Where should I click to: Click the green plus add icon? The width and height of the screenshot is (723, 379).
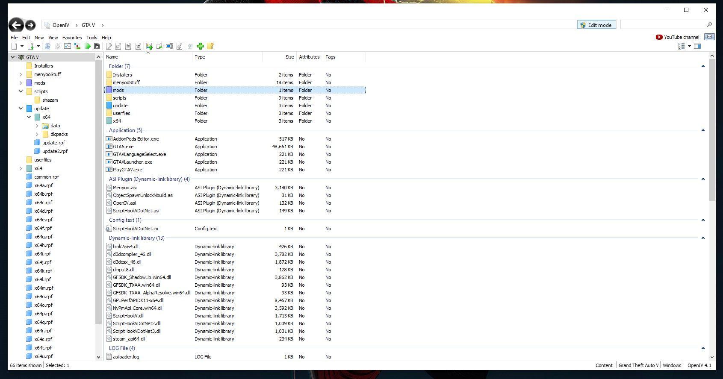point(200,46)
